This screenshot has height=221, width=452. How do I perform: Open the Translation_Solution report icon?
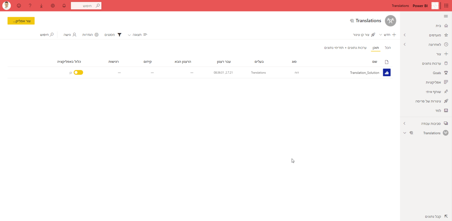(x=386, y=72)
